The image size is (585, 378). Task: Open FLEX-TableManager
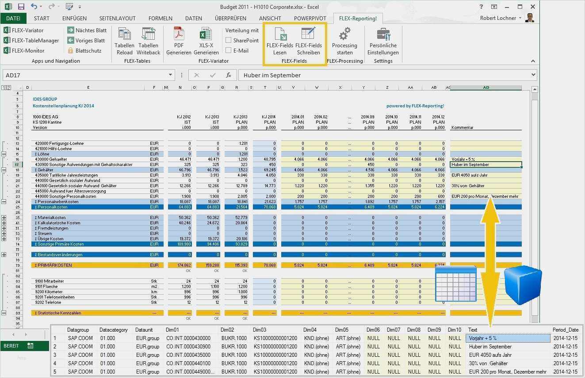31,40
